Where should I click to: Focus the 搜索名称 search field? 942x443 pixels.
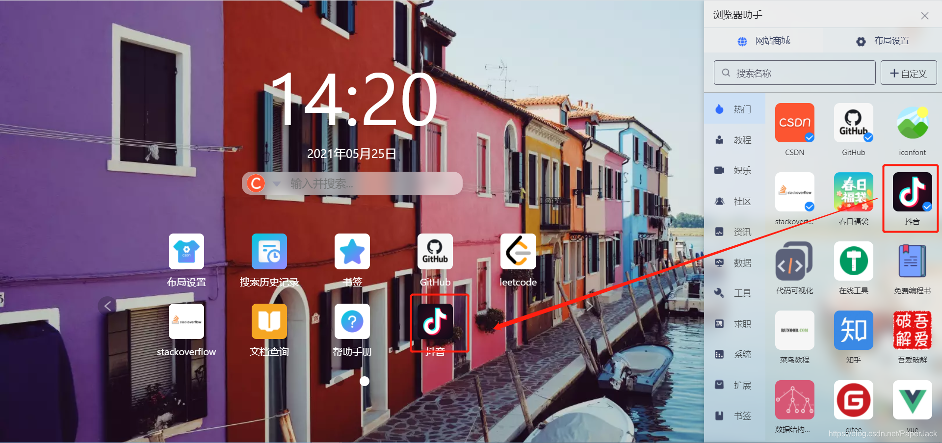[x=795, y=73]
